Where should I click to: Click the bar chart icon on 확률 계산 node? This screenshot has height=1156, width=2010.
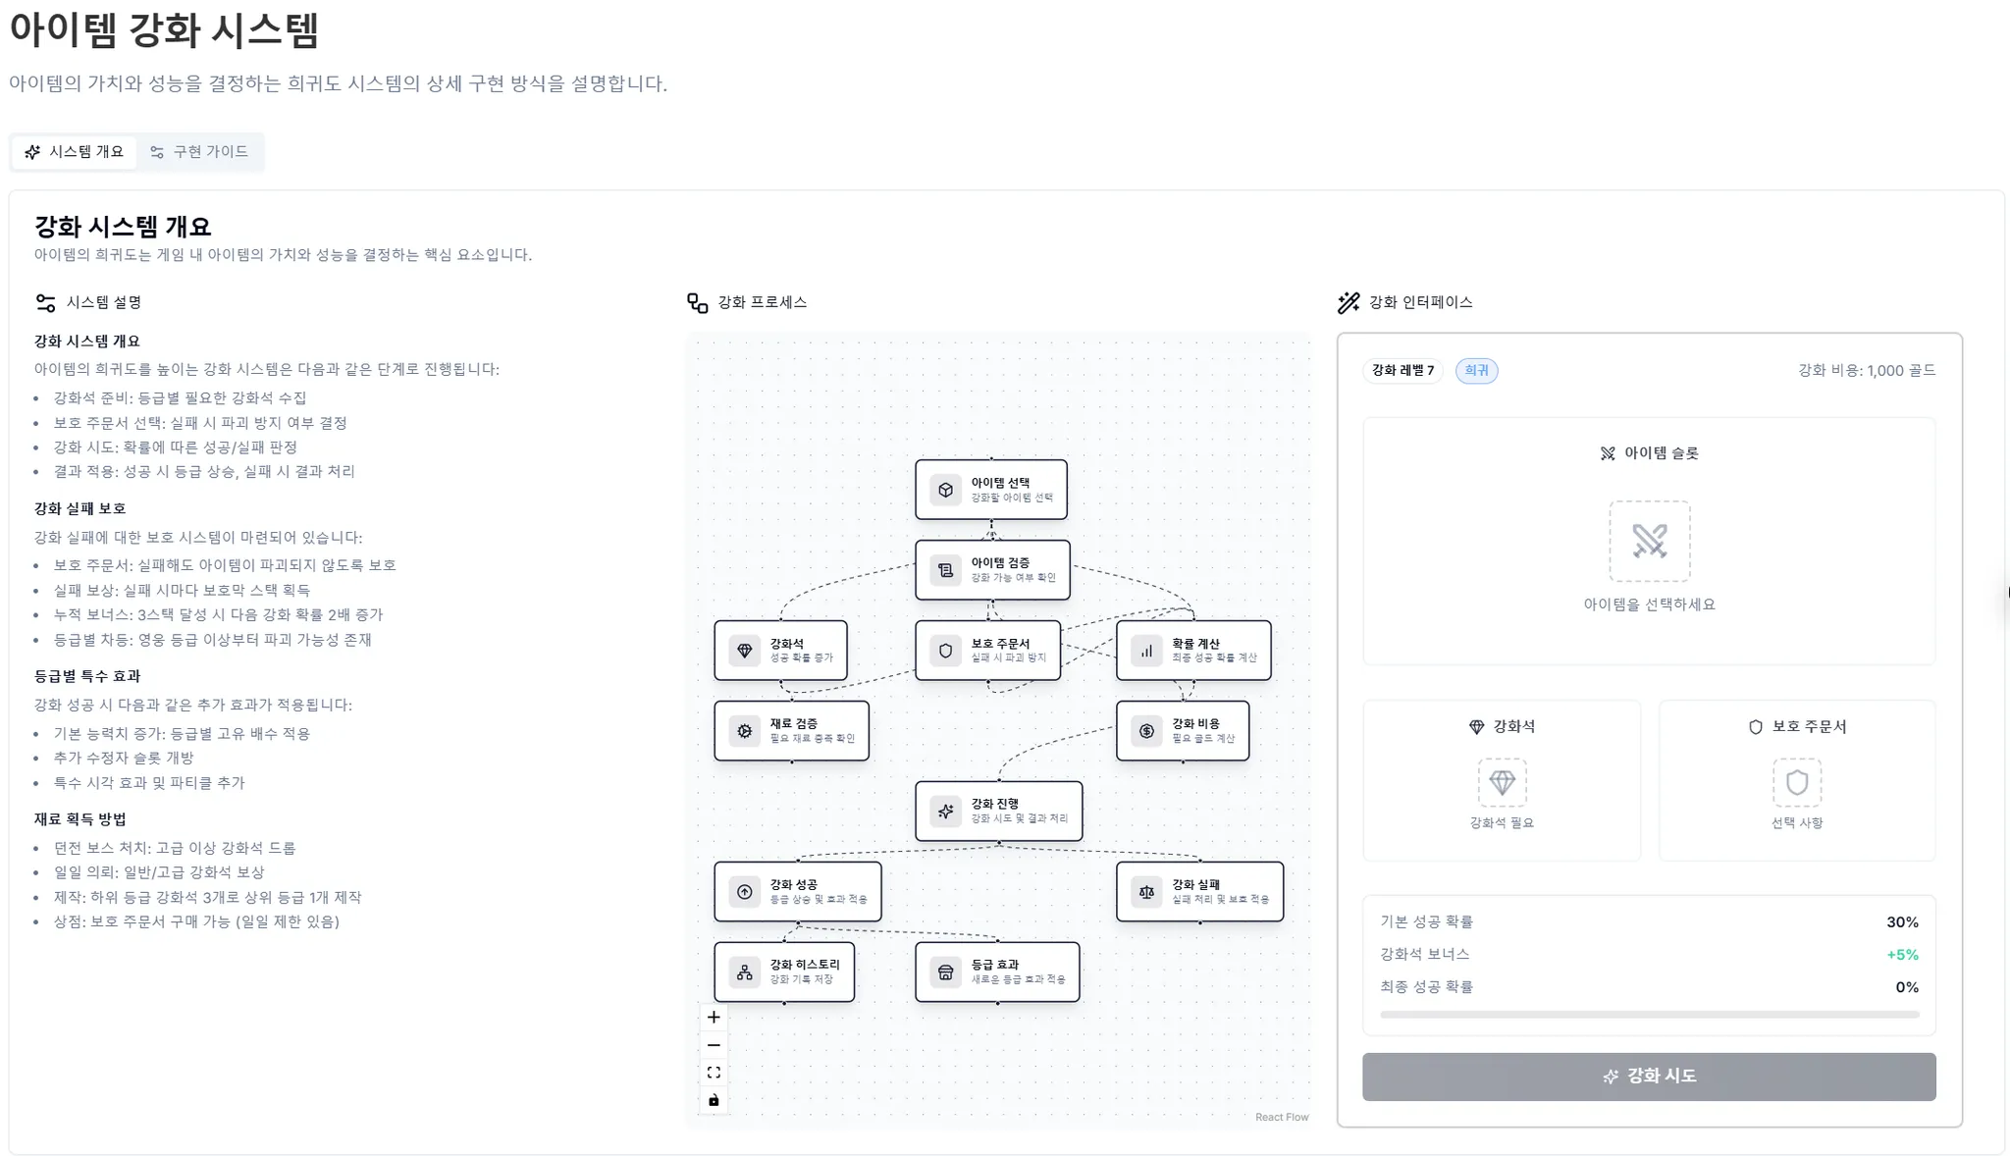[x=1145, y=651]
